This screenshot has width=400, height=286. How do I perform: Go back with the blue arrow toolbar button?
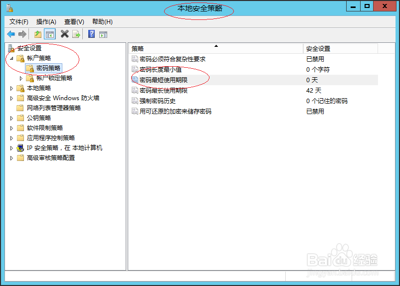coord(11,34)
